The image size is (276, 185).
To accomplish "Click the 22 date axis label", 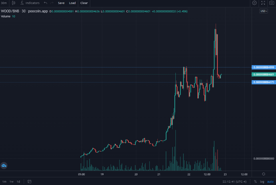I will click(189, 174).
